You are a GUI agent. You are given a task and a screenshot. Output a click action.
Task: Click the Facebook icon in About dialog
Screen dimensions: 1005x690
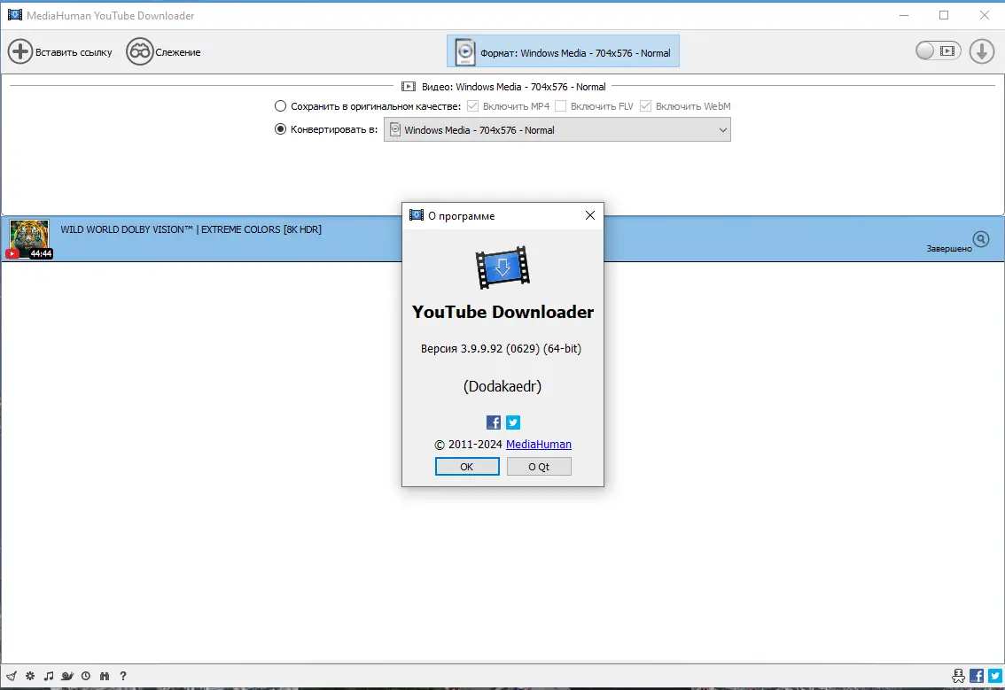tap(494, 423)
